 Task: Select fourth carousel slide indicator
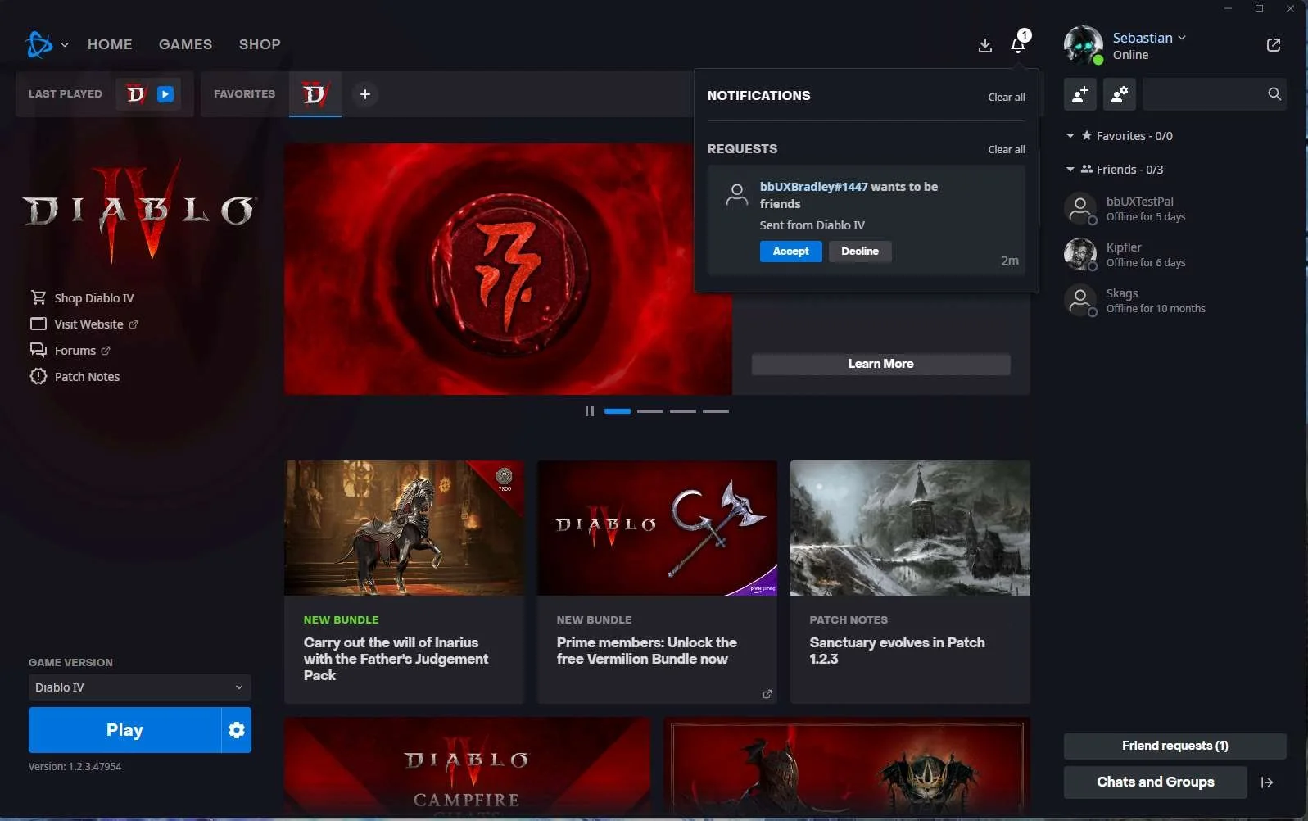716,411
